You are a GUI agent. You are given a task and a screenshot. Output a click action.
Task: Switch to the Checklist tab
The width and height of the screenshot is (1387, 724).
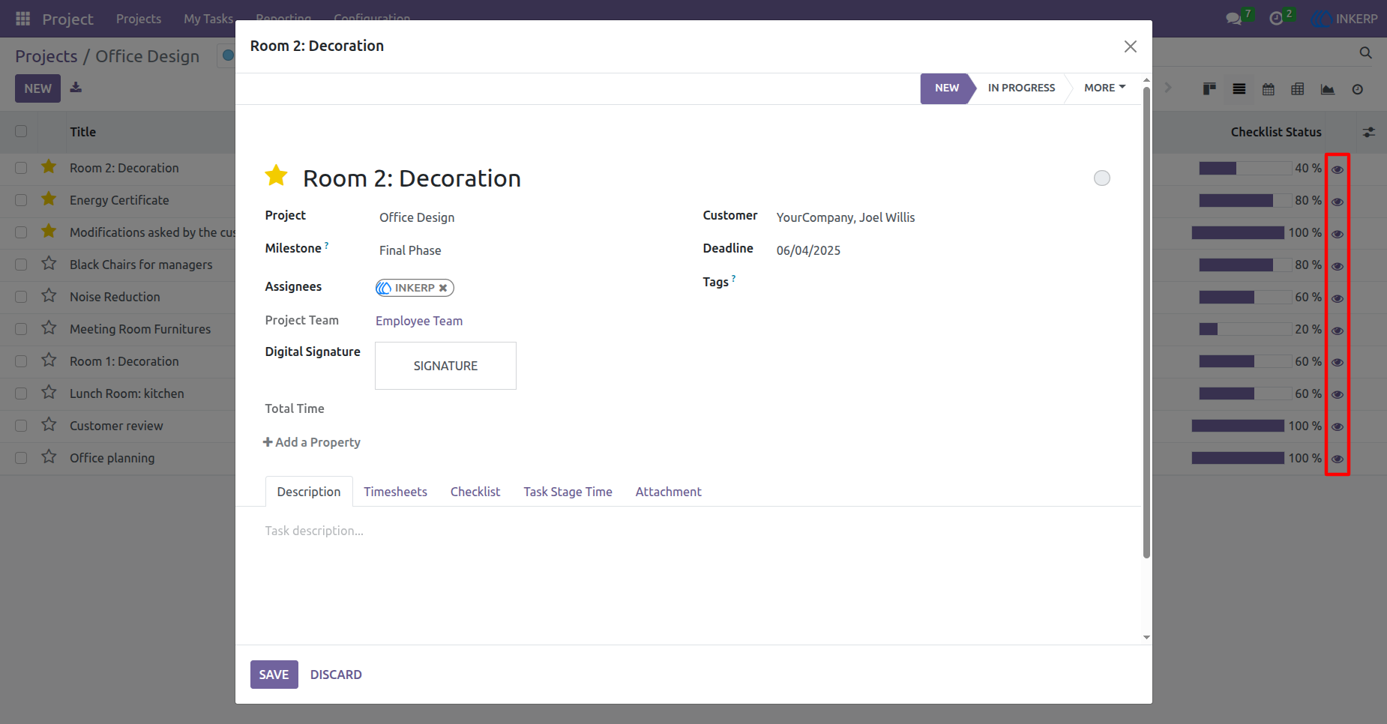click(475, 492)
